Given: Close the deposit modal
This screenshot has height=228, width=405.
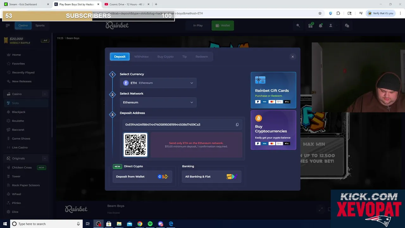Looking at the screenshot, I should [293, 57].
